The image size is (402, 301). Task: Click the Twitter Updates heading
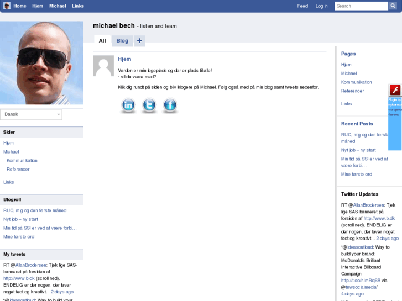pos(359,194)
